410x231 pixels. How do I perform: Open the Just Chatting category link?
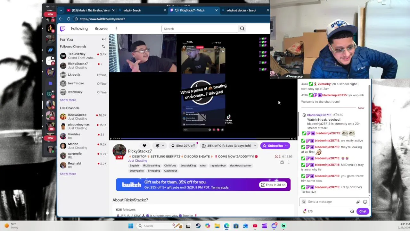(137, 161)
